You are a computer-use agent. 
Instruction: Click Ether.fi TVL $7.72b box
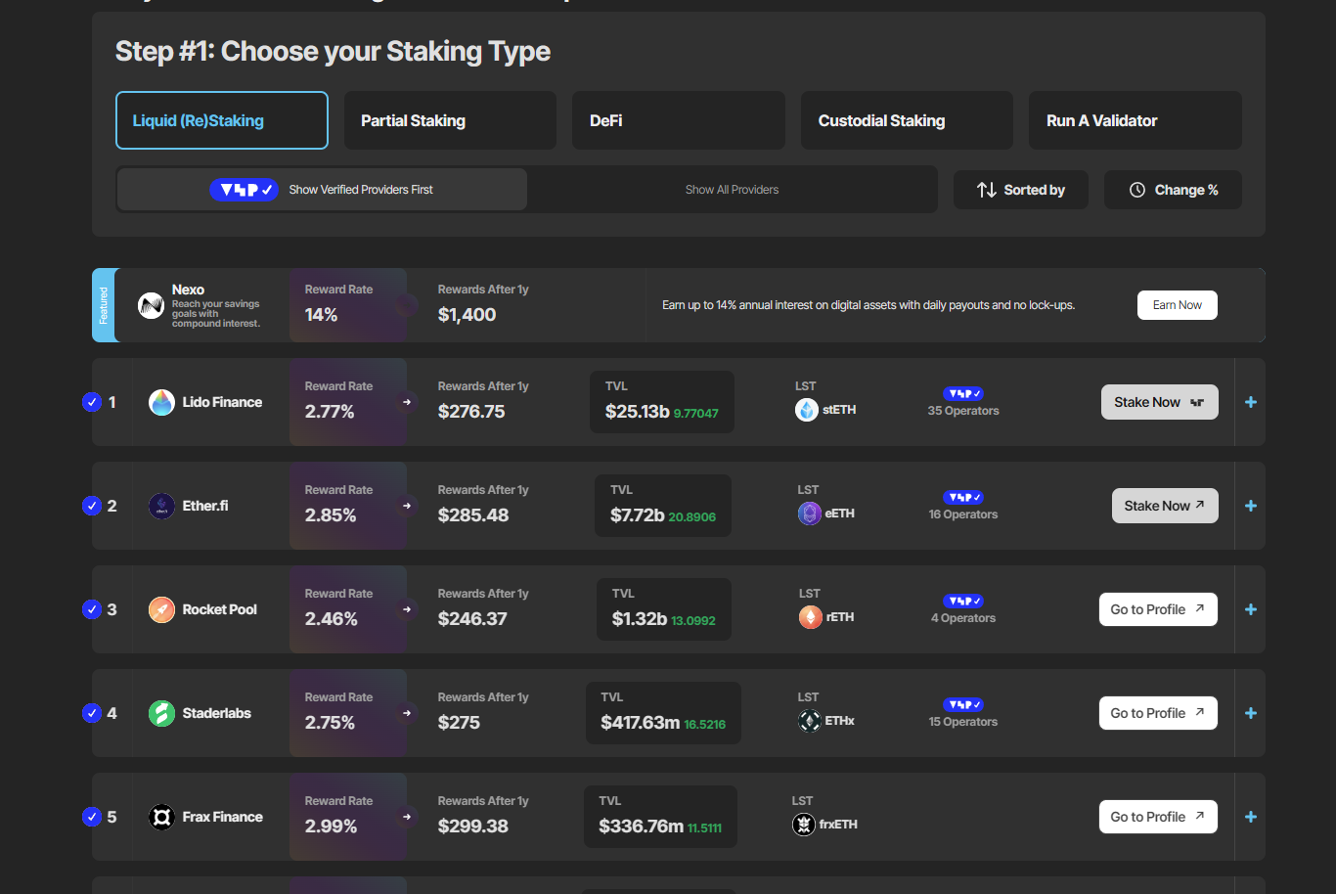pos(663,506)
